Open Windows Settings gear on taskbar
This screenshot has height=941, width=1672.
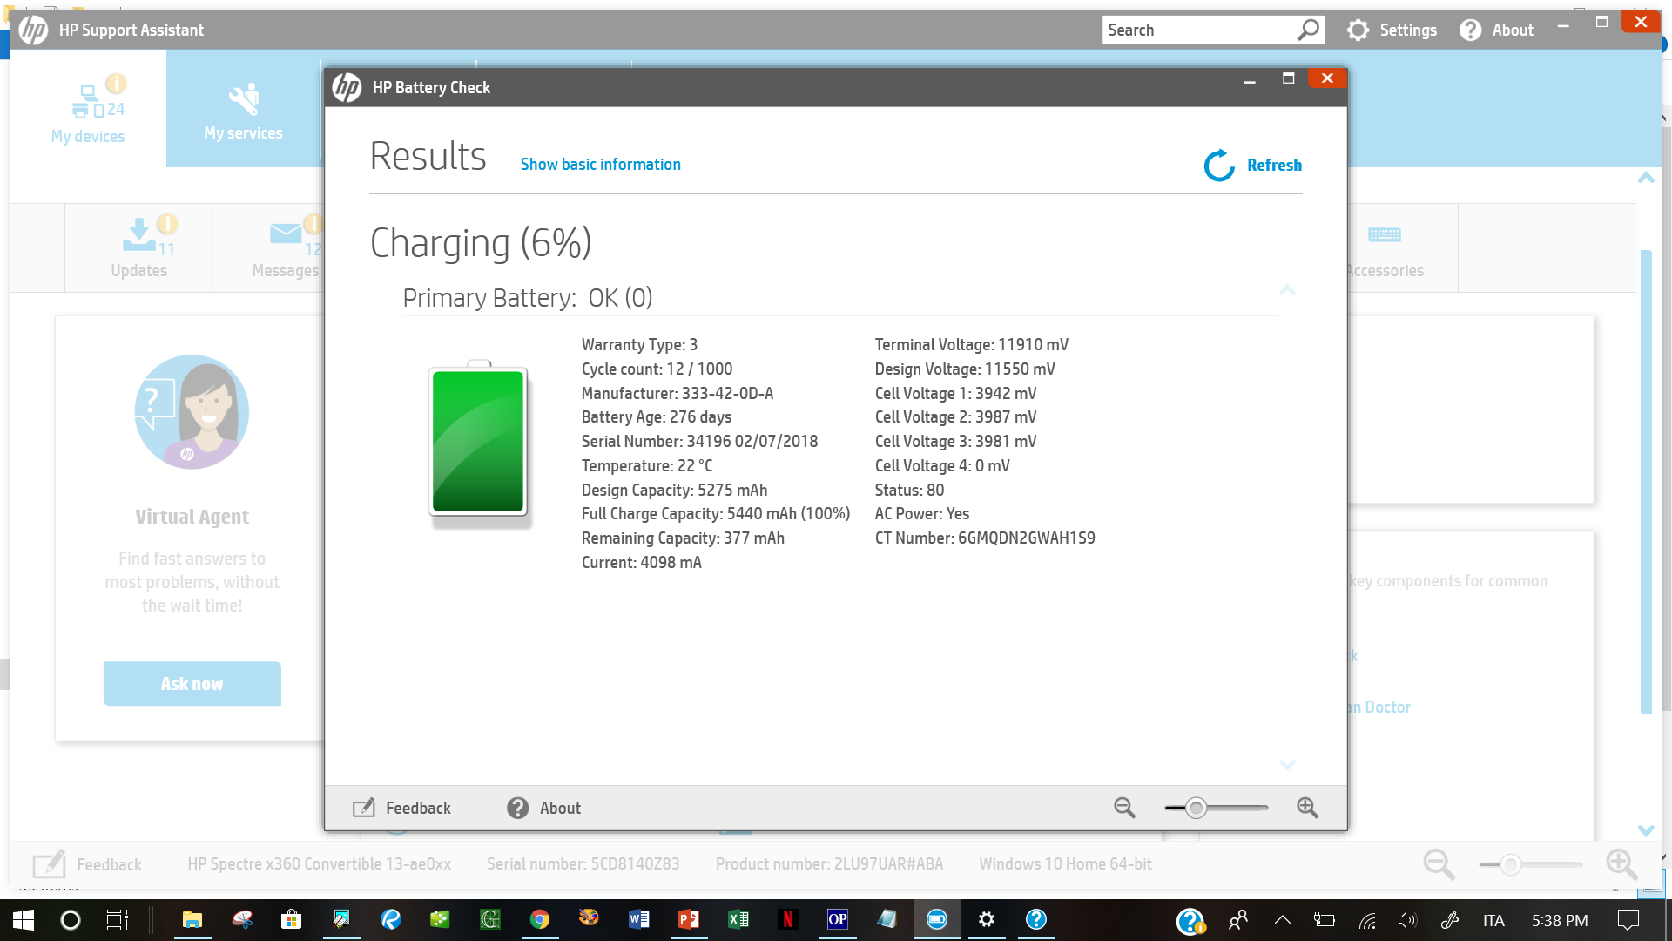pyautogui.click(x=987, y=920)
